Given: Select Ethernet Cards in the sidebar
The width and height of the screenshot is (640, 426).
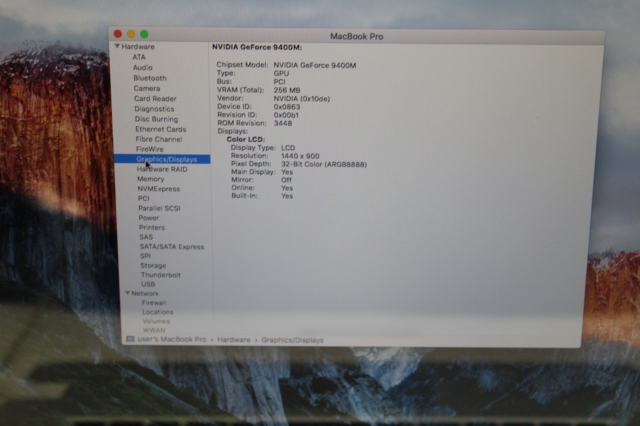Looking at the screenshot, I should tap(161, 129).
